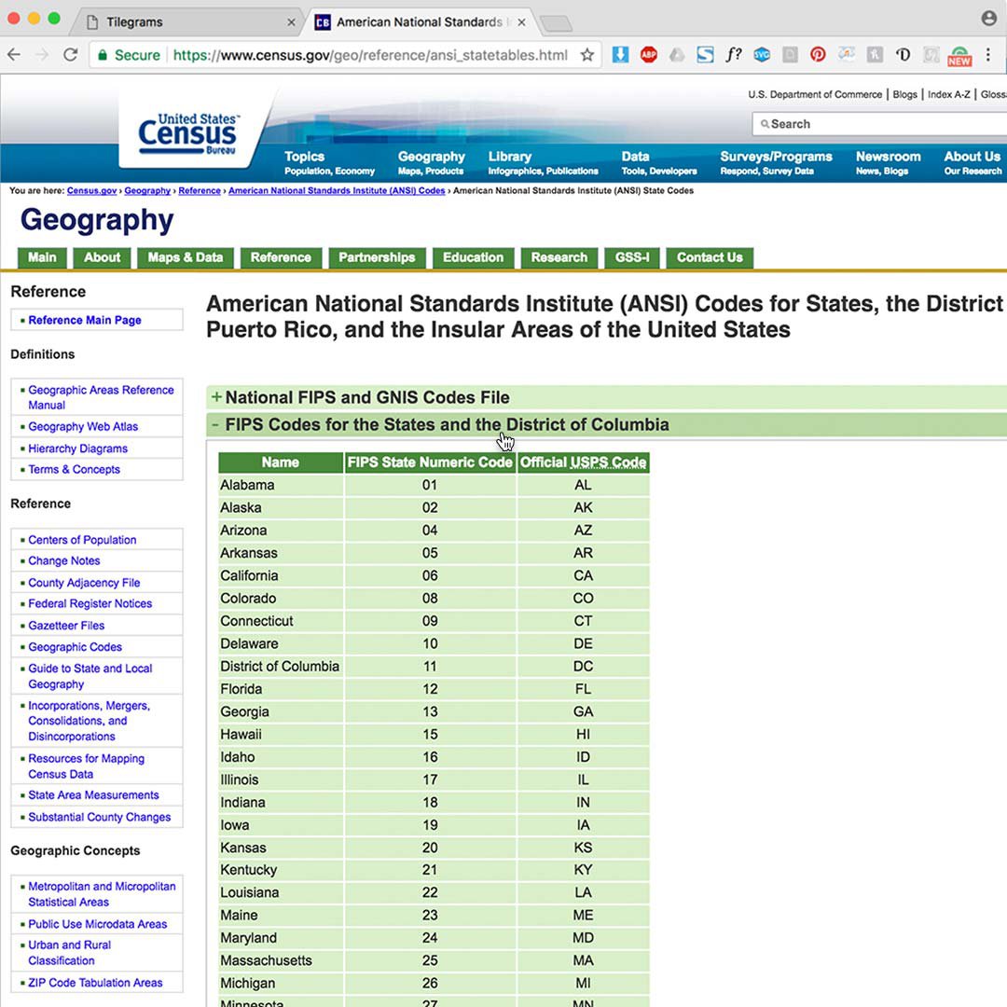This screenshot has width=1007, height=1007.
Task: Click the gray Google Drive extension icon
Action: click(x=677, y=55)
